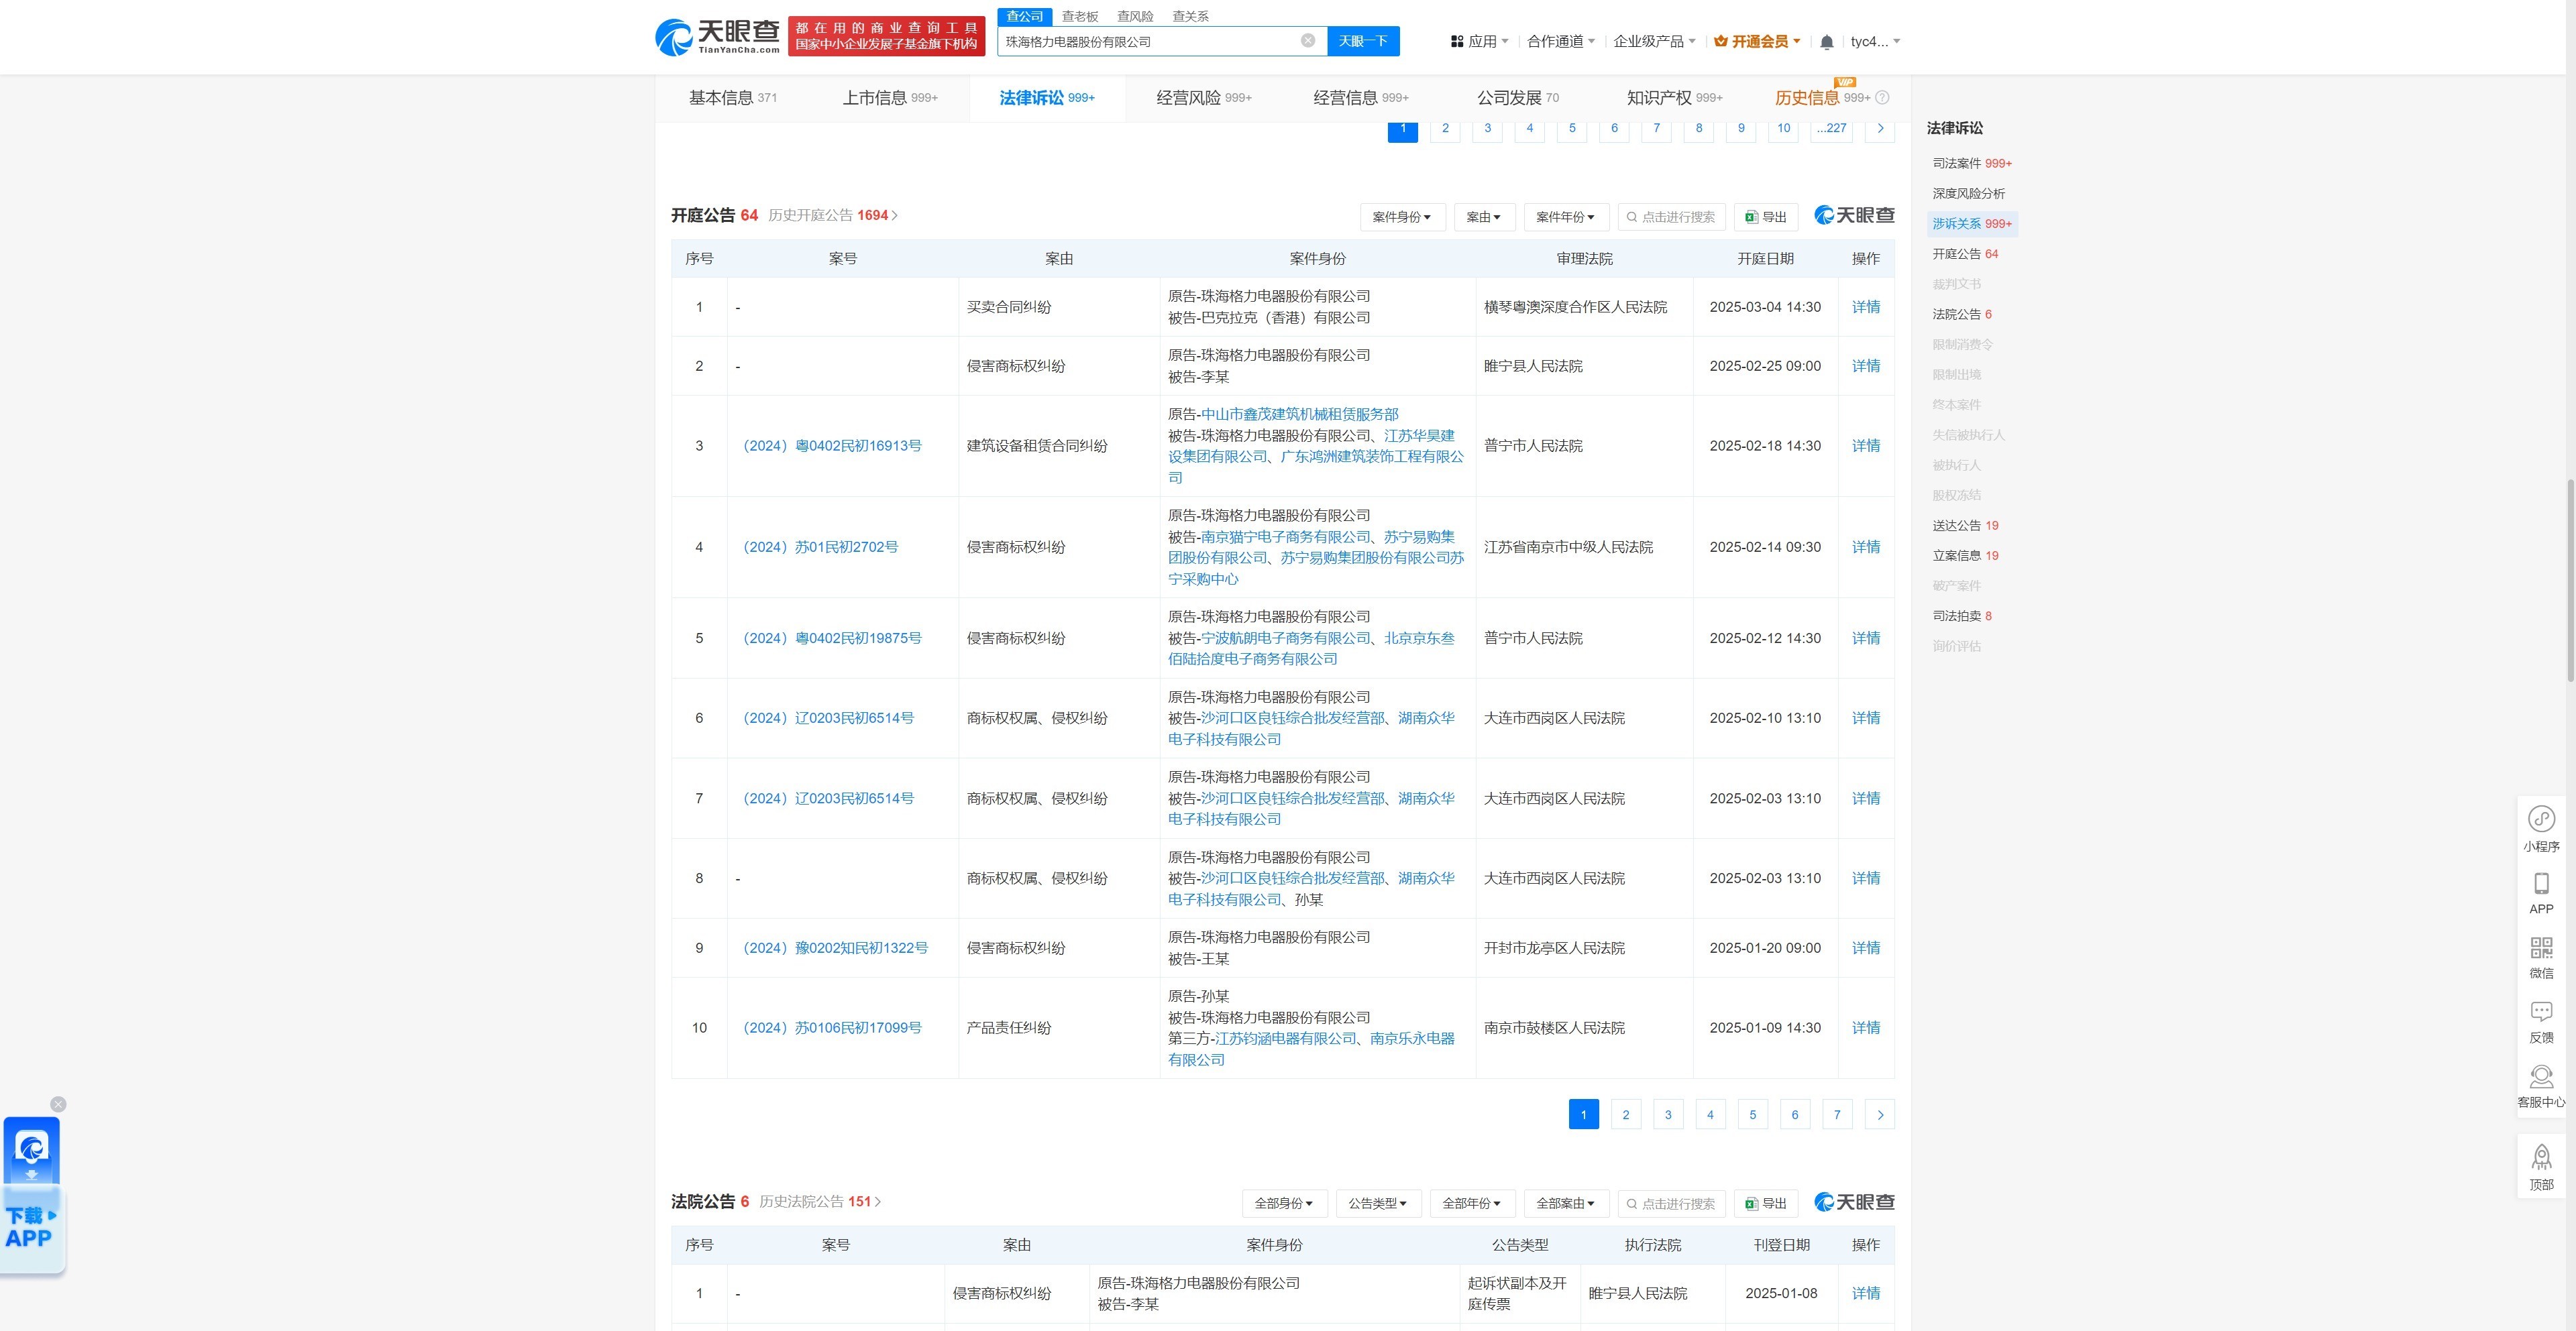Open the 公告类型 dropdown in 法院公告 section

pyautogui.click(x=1378, y=1203)
